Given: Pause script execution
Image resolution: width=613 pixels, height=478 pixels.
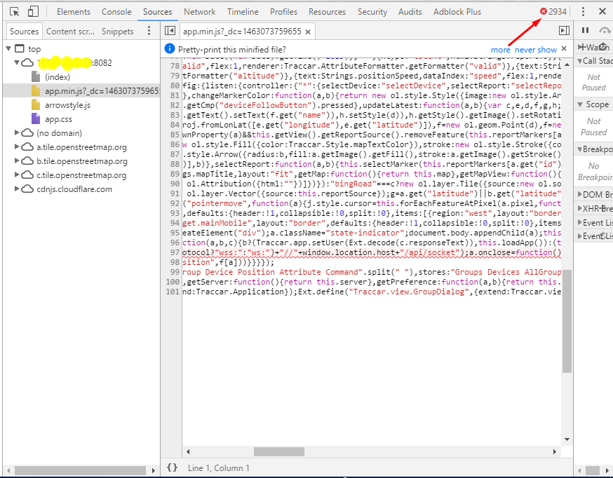Looking at the screenshot, I should point(585,30).
